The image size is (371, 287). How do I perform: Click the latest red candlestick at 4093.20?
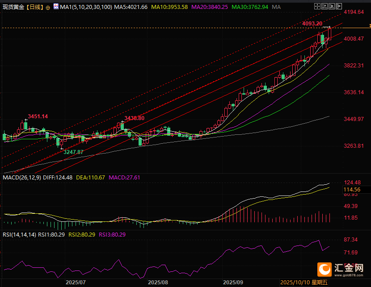point(329,34)
